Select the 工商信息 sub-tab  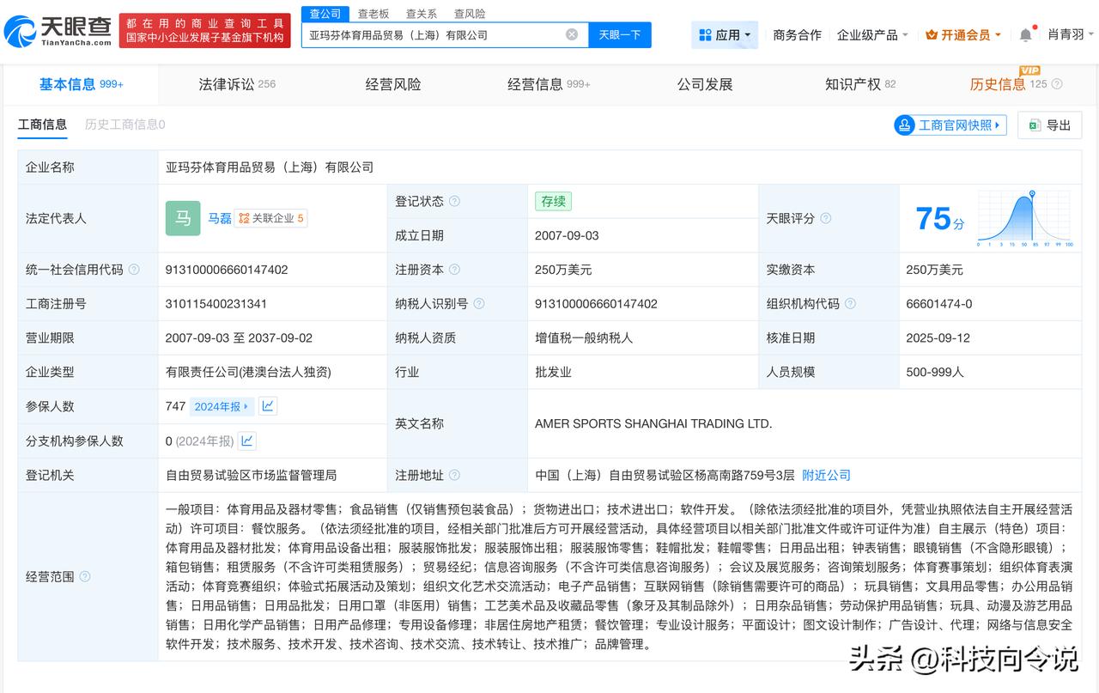[42, 125]
